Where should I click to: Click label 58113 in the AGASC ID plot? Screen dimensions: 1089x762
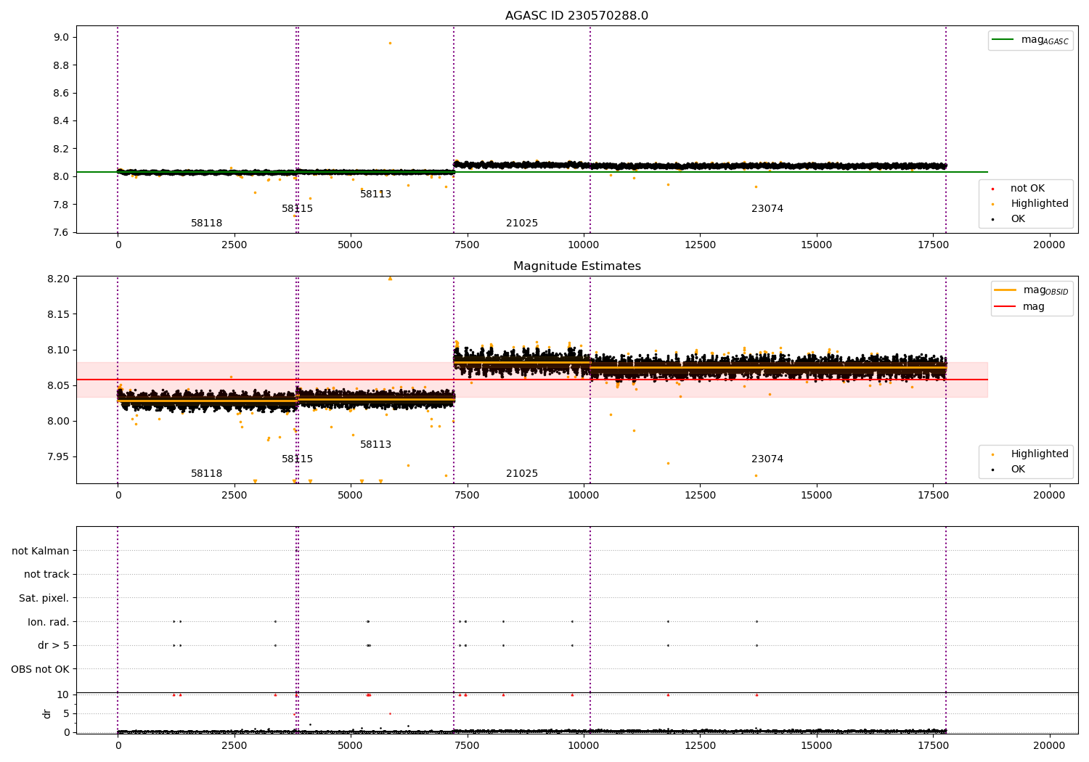(x=376, y=194)
